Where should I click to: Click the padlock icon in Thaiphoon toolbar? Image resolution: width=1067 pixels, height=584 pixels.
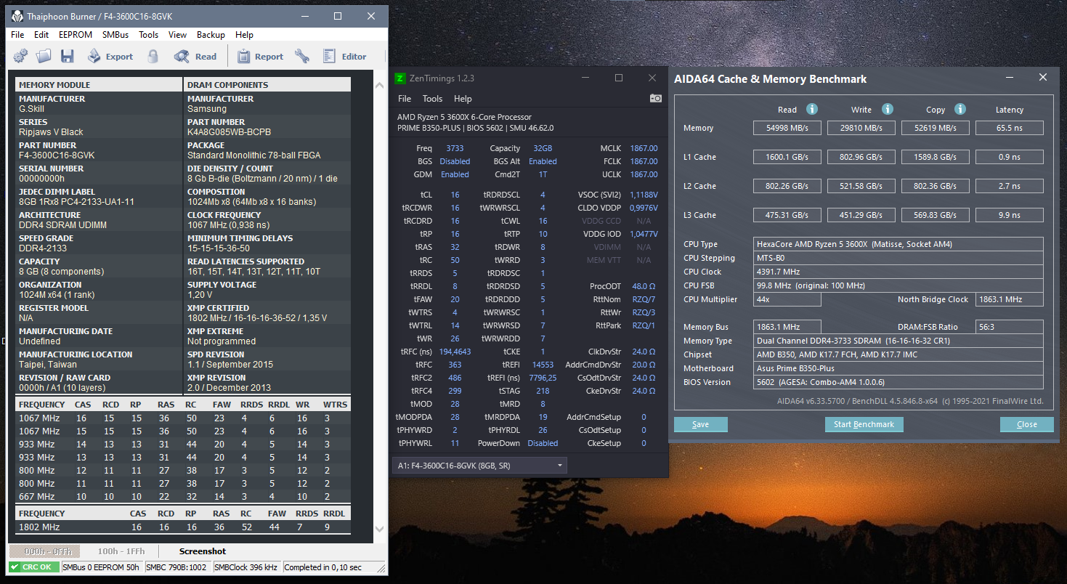pyautogui.click(x=153, y=56)
